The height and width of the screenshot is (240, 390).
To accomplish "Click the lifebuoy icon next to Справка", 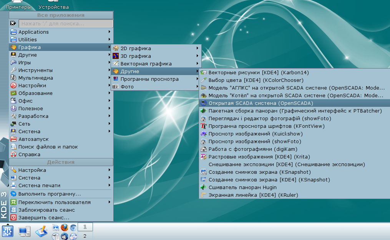I will (13, 155).
